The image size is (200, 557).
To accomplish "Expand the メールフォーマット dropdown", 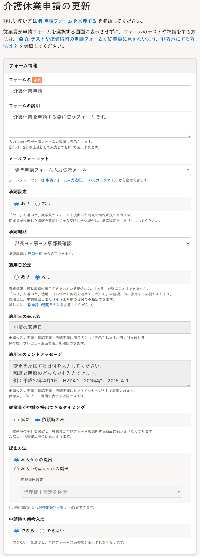I will pyautogui.click(x=100, y=170).
